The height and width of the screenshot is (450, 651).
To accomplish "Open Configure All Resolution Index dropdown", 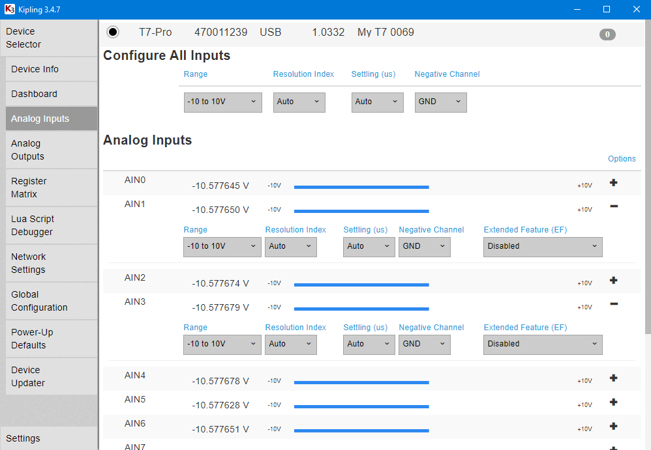I will click(x=299, y=102).
